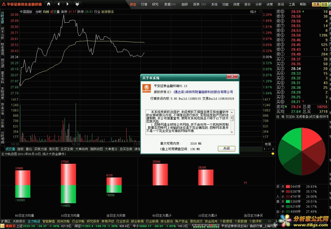
Task: Select the 分价表 side tab
Action: (x=2, y=123)
